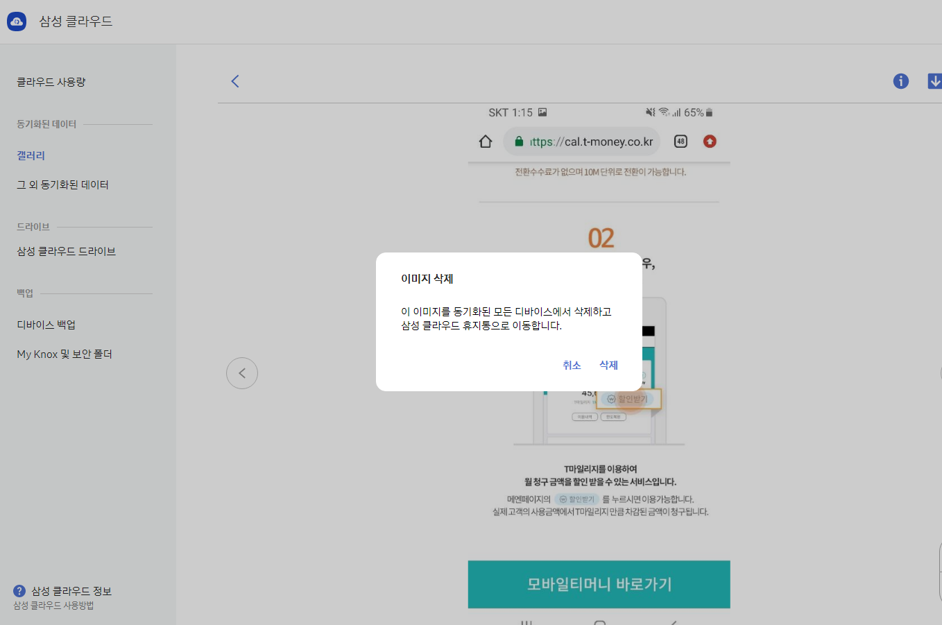Download the image with the arrow icon
Viewport: 942px width, 625px height.
point(935,81)
